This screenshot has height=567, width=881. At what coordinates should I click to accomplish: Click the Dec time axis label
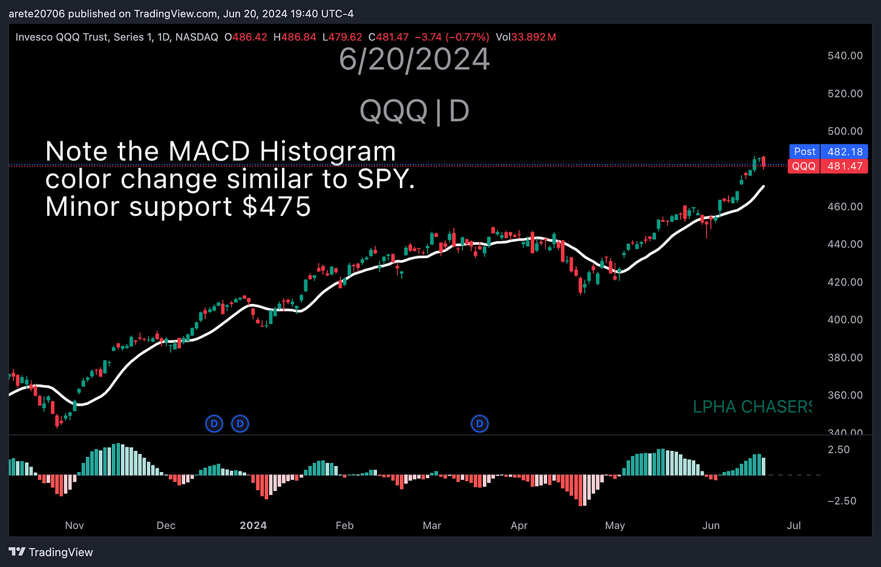click(x=166, y=526)
